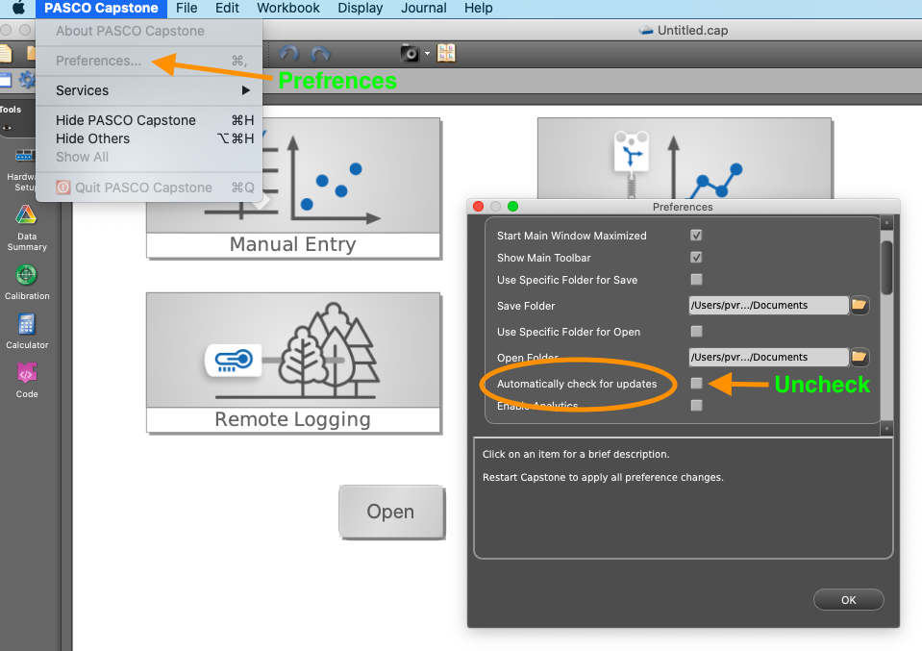Open Code tool
Screen dimensions: 922x651
pyautogui.click(x=27, y=380)
